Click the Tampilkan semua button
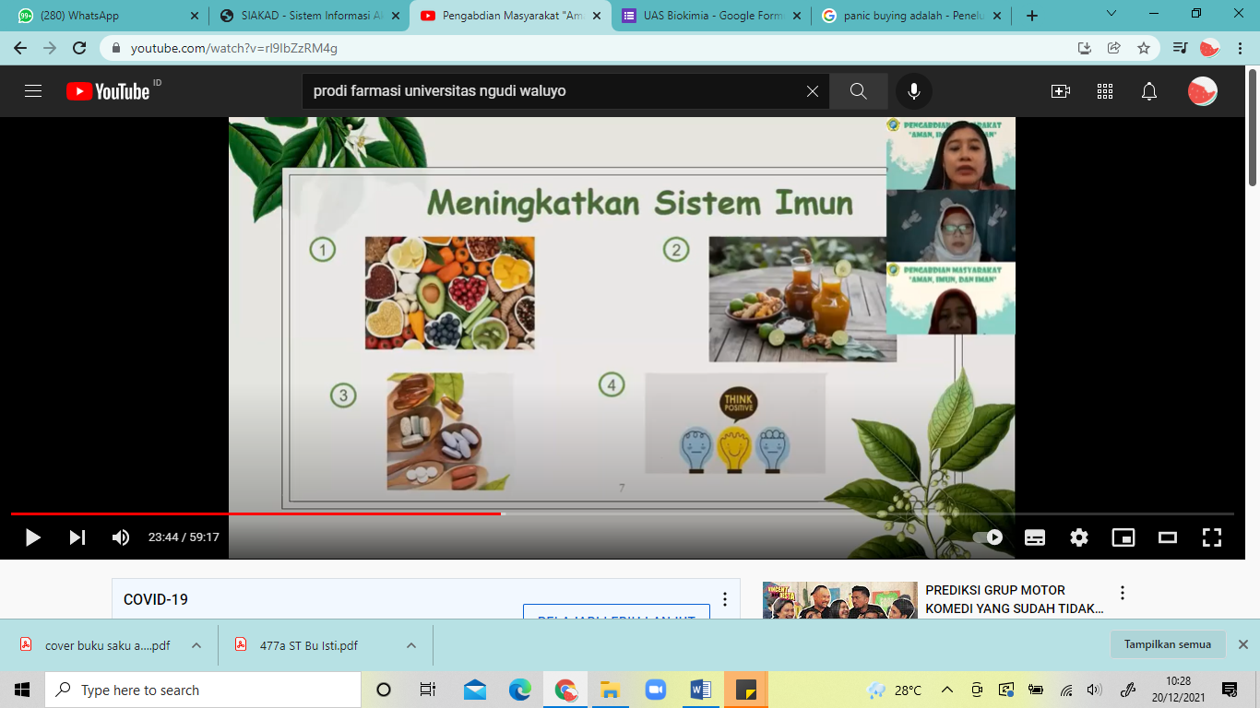This screenshot has height=708, width=1260. tap(1168, 644)
